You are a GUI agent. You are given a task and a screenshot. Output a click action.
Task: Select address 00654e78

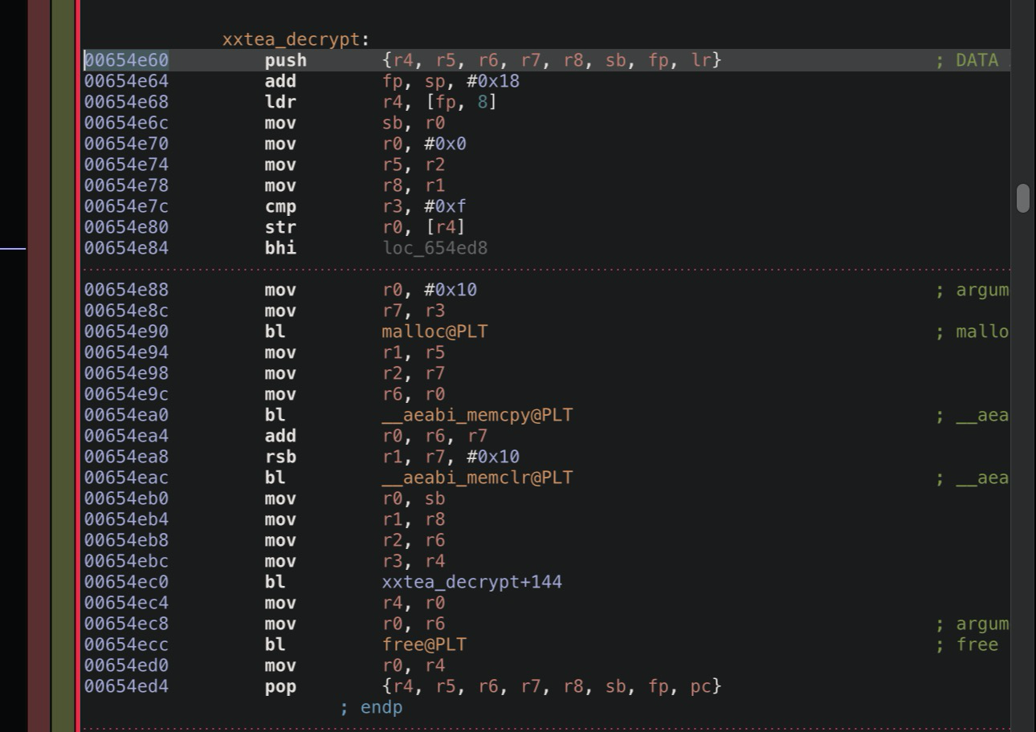127,185
